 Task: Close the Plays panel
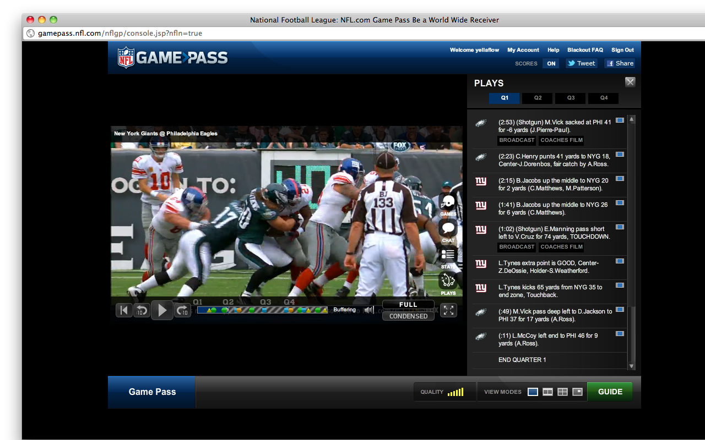point(630,82)
